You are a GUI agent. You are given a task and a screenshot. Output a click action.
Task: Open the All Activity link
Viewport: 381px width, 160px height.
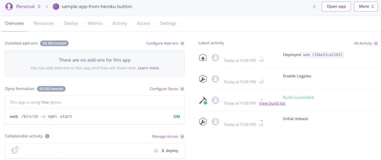tap(366, 43)
